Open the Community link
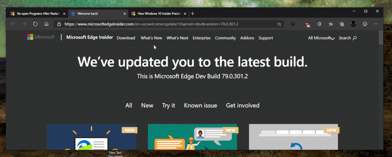Image resolution: width=392 pixels, height=157 pixels. [x=225, y=38]
